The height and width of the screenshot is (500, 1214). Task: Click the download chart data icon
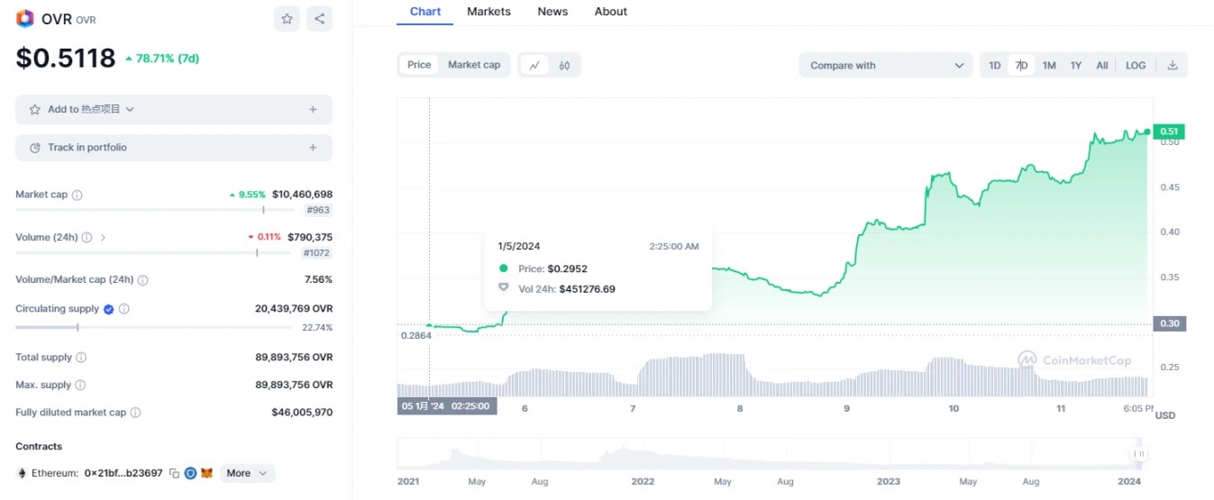[x=1173, y=65]
